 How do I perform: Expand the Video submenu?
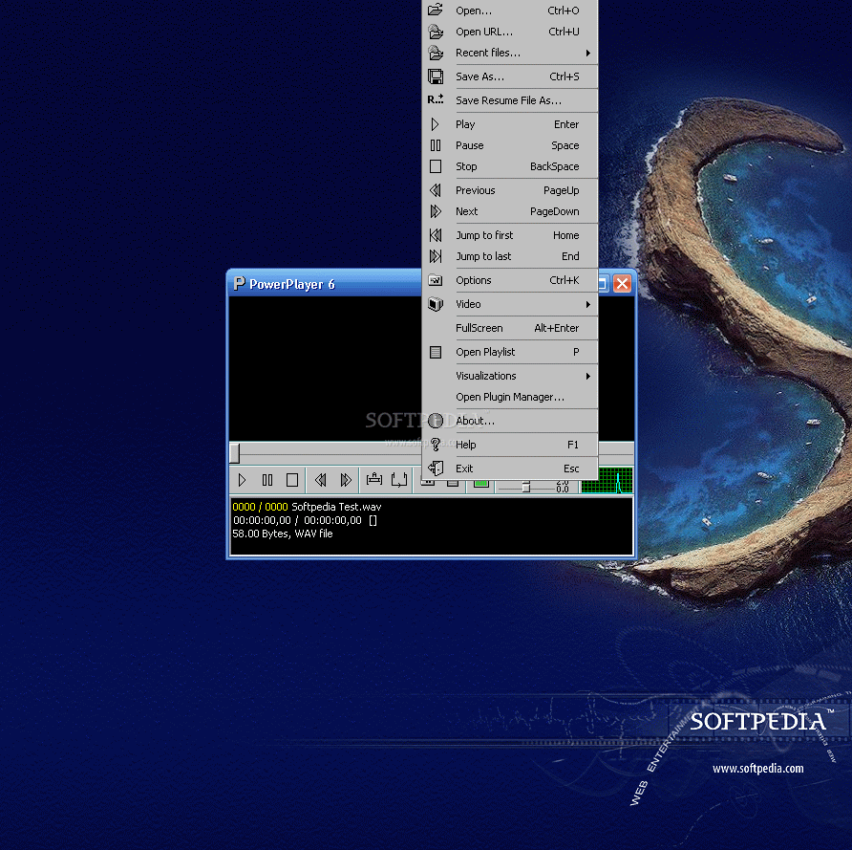510,304
